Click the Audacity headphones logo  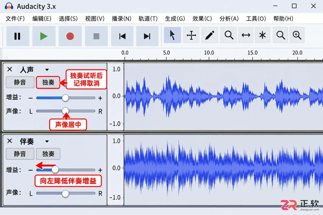point(9,6)
